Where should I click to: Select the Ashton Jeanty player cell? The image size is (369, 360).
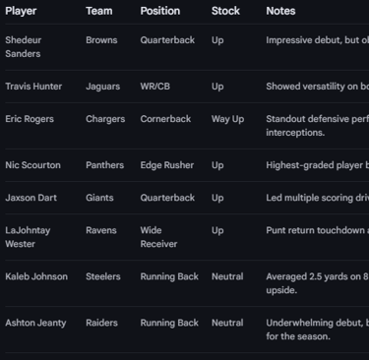coord(35,323)
